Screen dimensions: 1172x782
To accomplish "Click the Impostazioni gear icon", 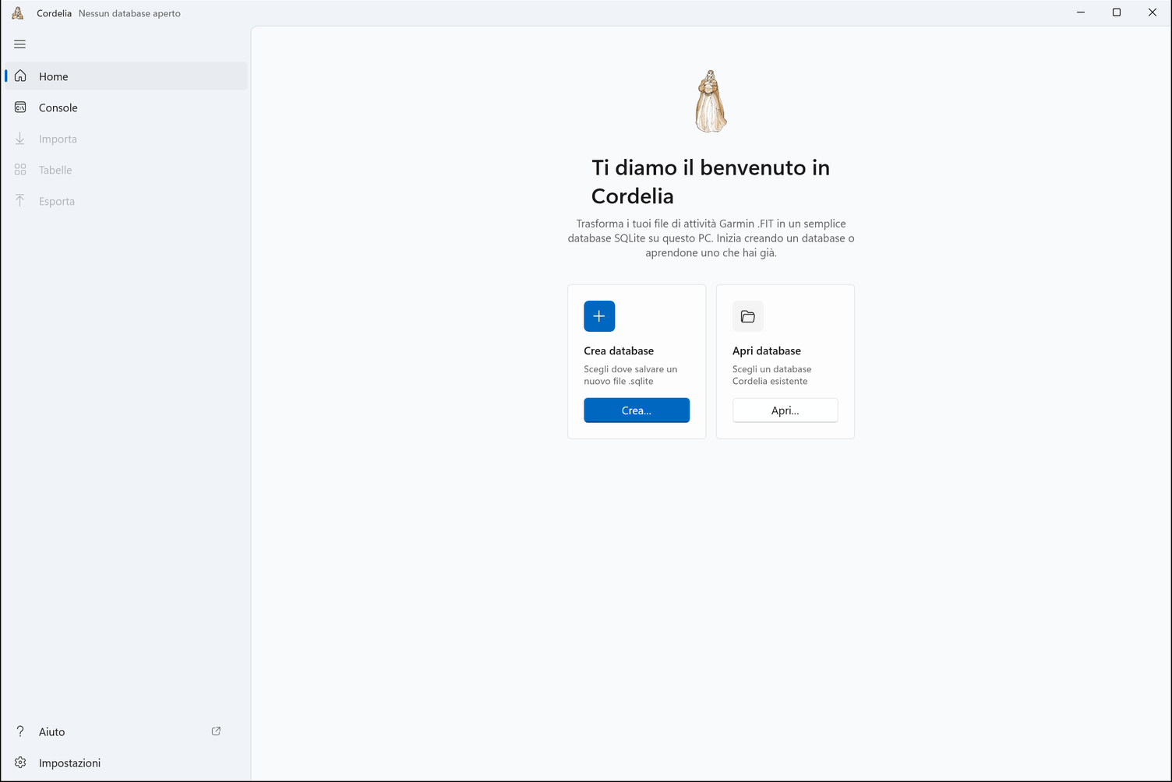I will coord(20,763).
